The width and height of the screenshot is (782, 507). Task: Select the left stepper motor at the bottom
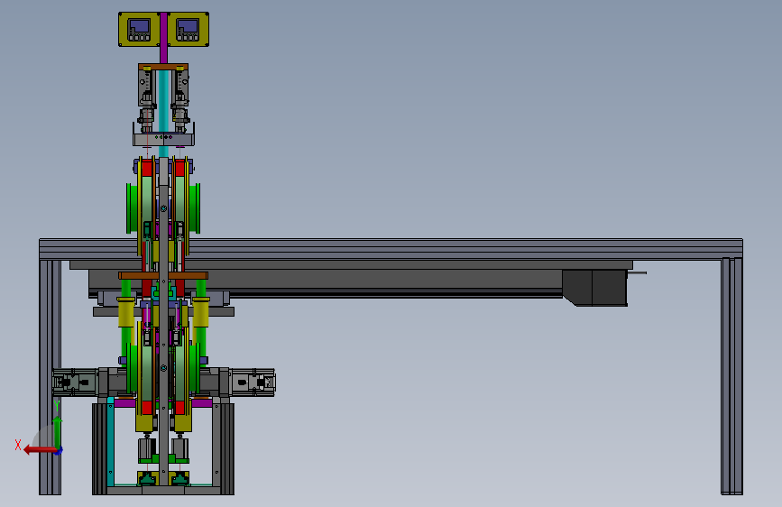click(147, 447)
